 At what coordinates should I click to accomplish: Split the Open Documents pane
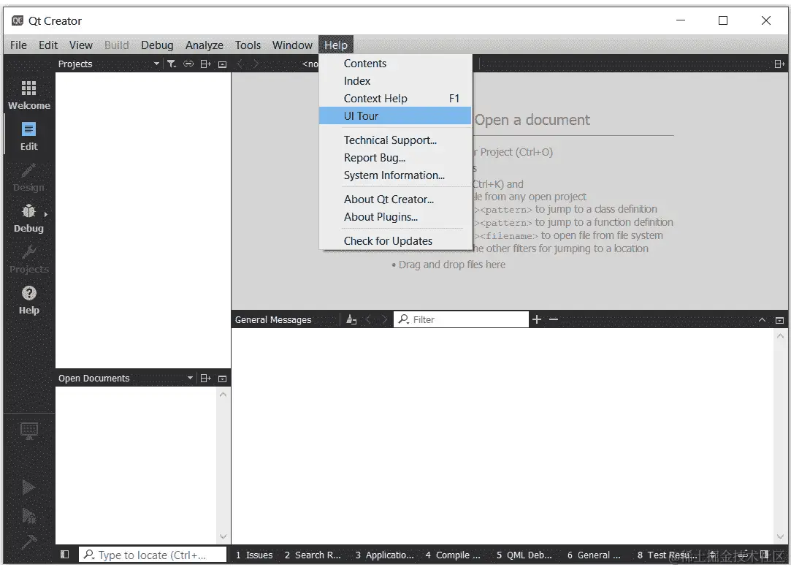[205, 378]
